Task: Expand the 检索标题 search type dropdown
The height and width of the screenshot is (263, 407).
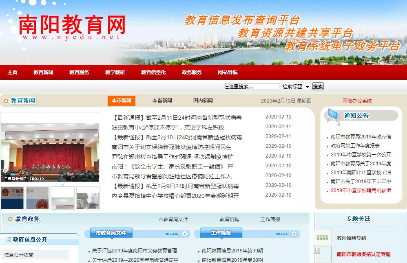Action: tap(296, 87)
